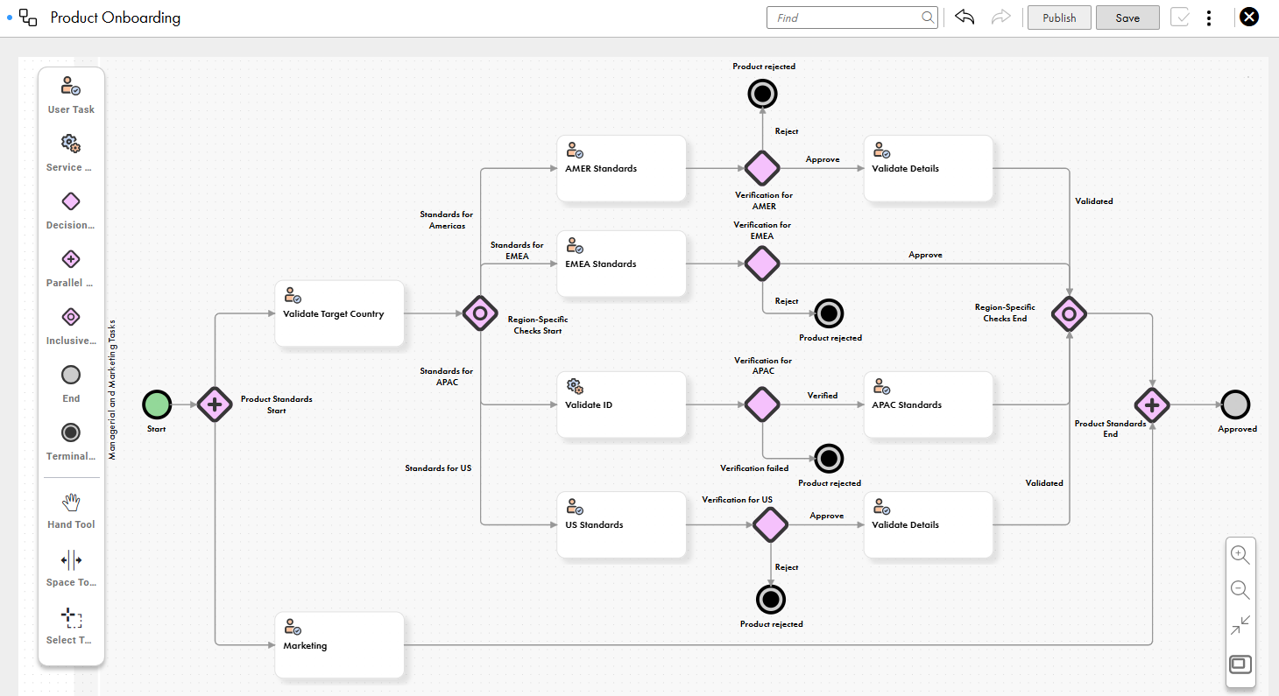Toggle the minimap overview icon

click(1240, 664)
